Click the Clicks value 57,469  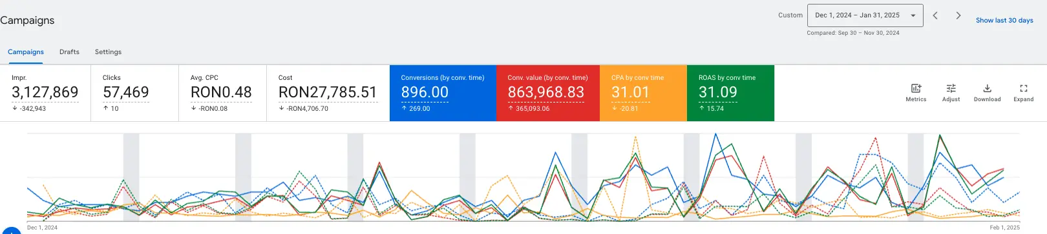[125, 92]
